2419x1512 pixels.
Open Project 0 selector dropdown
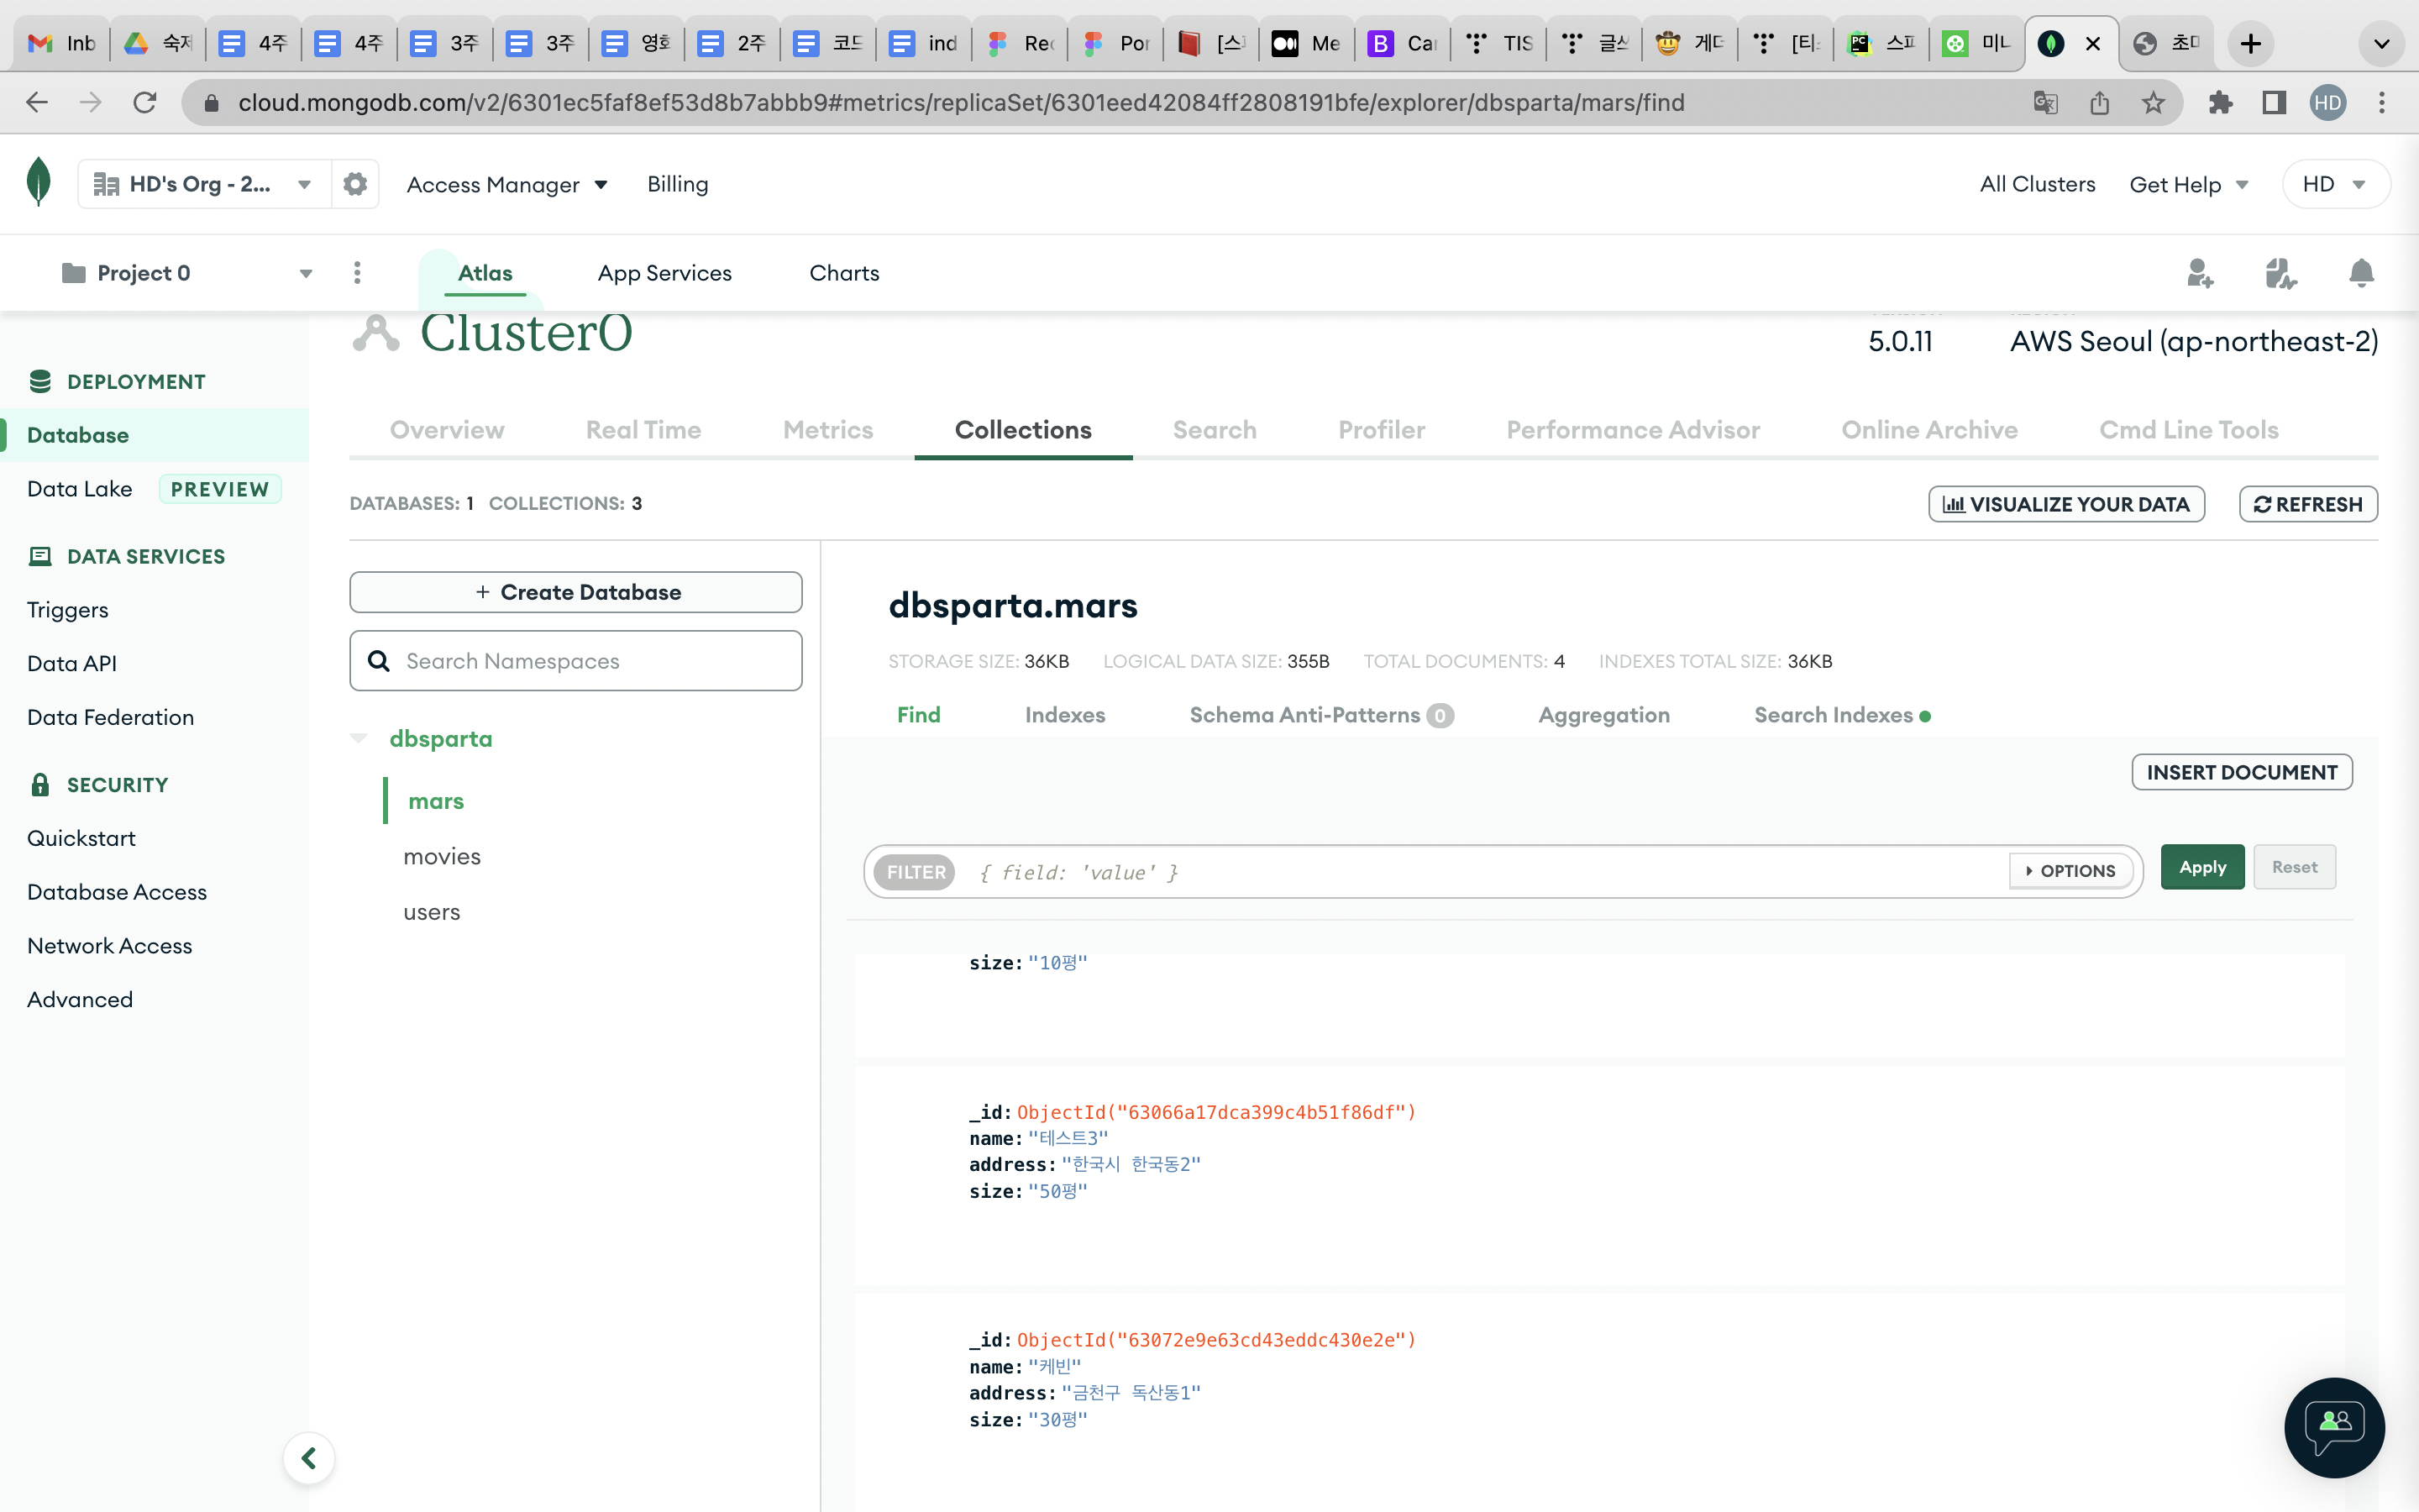pyautogui.click(x=187, y=273)
